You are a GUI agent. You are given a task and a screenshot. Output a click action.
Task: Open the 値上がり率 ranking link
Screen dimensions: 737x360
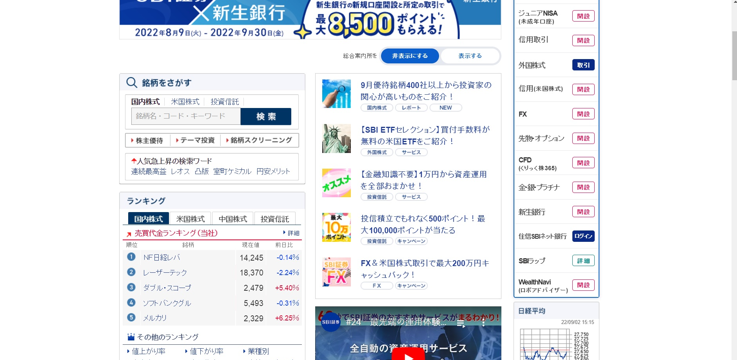pyautogui.click(x=147, y=351)
